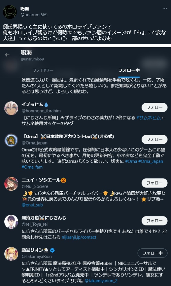
Task: Open the three-dot more options menu
Action: (165, 9)
